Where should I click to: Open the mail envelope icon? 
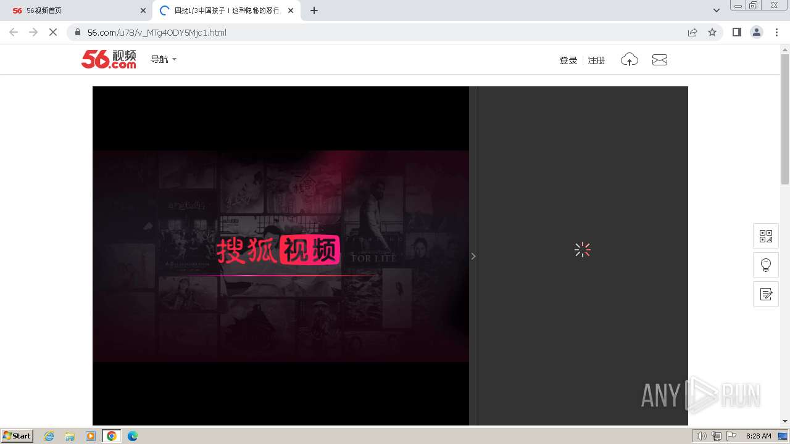pyautogui.click(x=660, y=60)
